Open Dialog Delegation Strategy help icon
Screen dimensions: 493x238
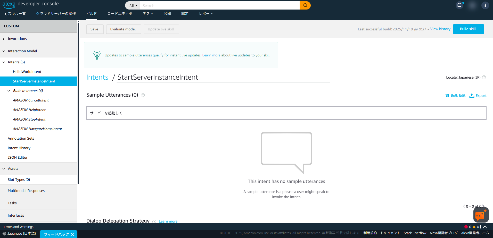coord(154,222)
